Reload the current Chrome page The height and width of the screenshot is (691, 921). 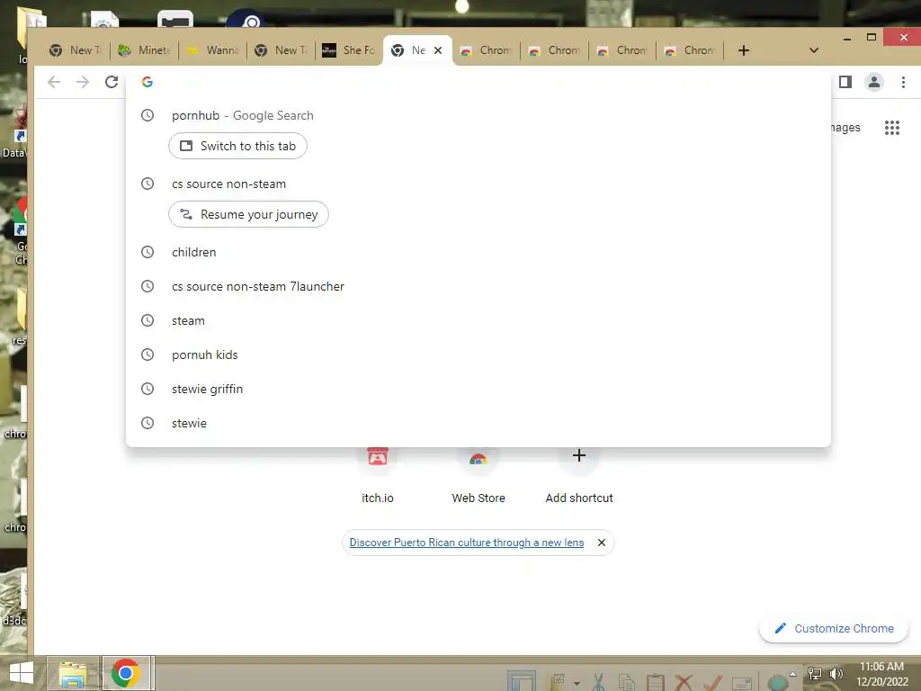pyautogui.click(x=112, y=82)
